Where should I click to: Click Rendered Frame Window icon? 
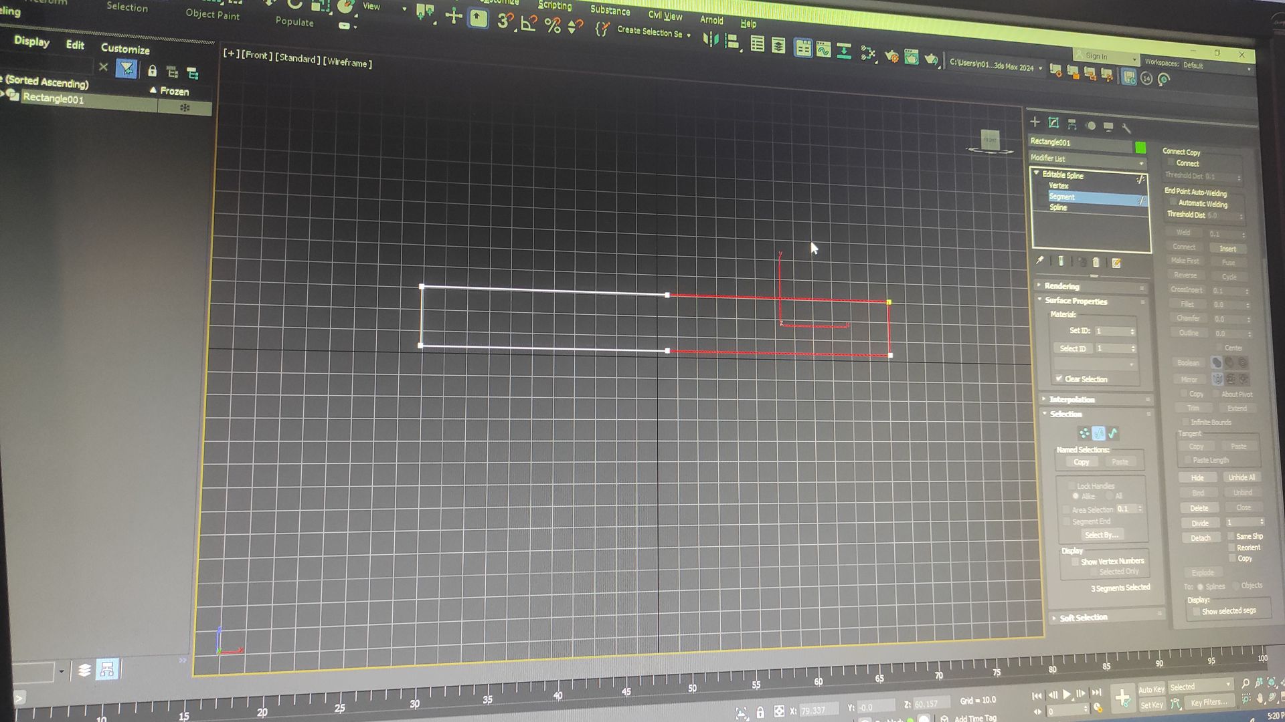[911, 57]
